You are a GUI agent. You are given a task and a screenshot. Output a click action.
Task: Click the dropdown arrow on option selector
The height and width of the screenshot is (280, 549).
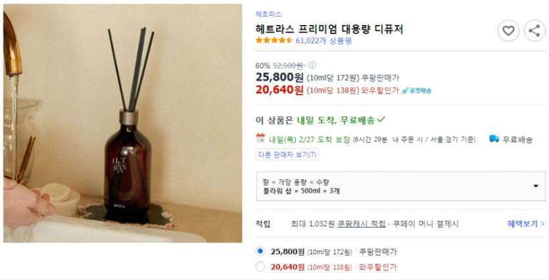click(536, 186)
